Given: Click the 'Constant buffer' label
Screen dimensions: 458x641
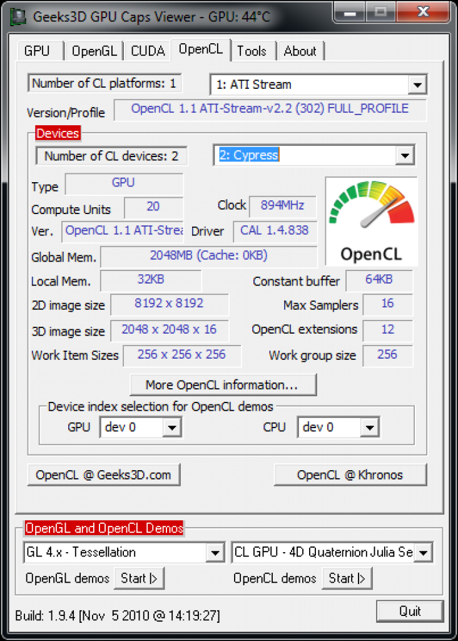Looking at the screenshot, I should point(296,281).
